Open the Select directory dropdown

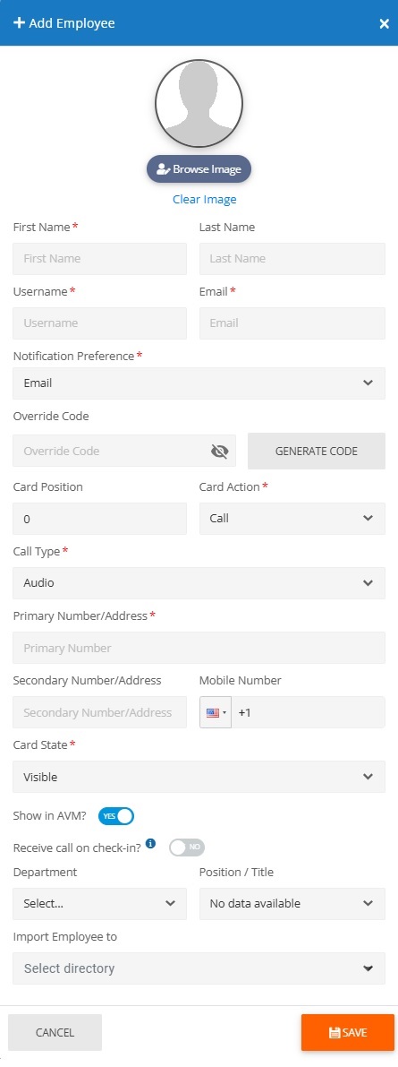(199, 968)
